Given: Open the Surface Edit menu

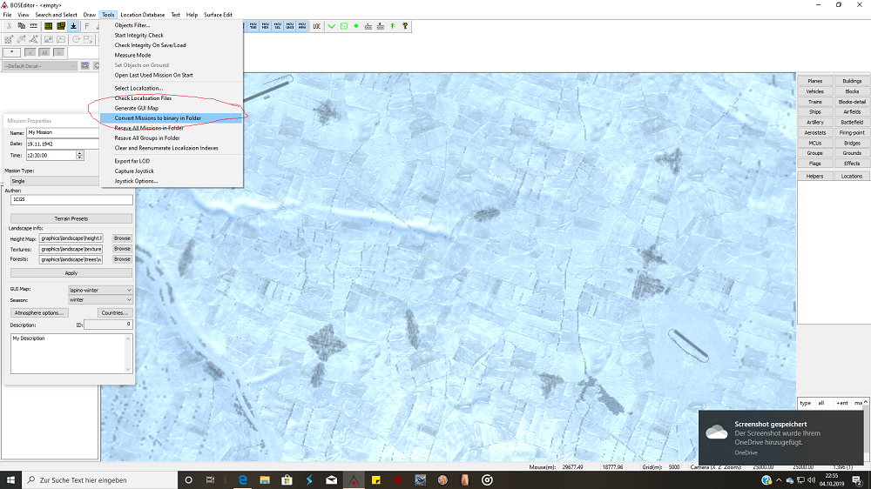Looking at the screenshot, I should [218, 15].
